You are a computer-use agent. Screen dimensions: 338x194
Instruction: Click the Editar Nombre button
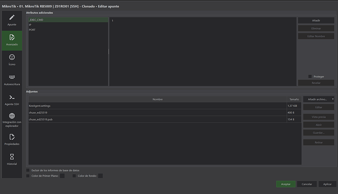[316, 36]
